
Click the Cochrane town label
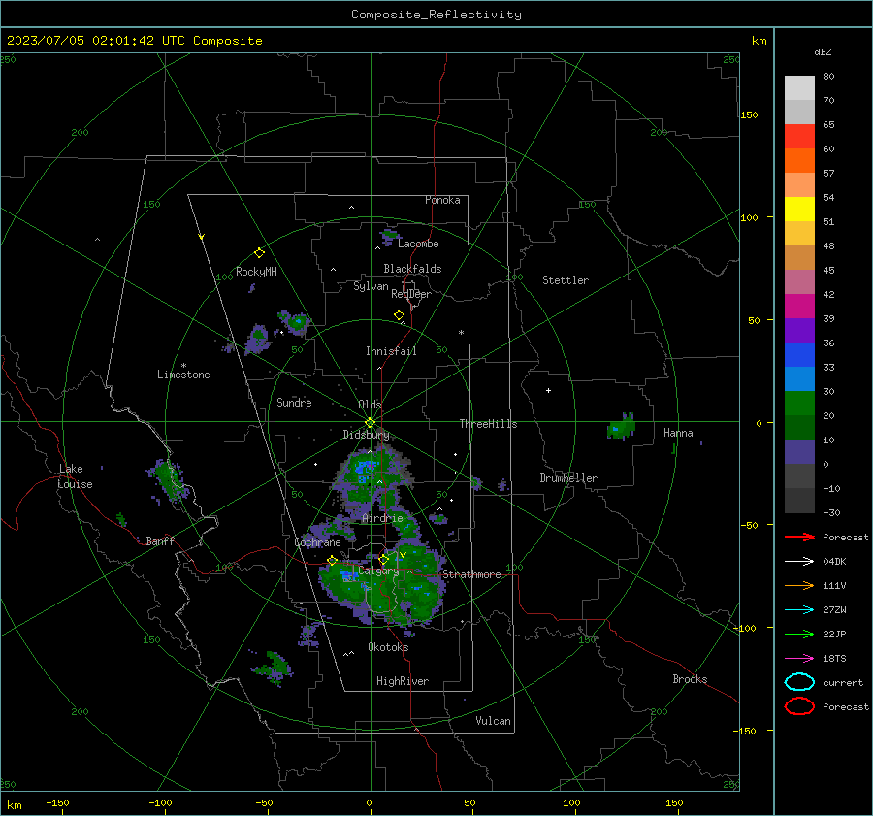click(x=317, y=542)
